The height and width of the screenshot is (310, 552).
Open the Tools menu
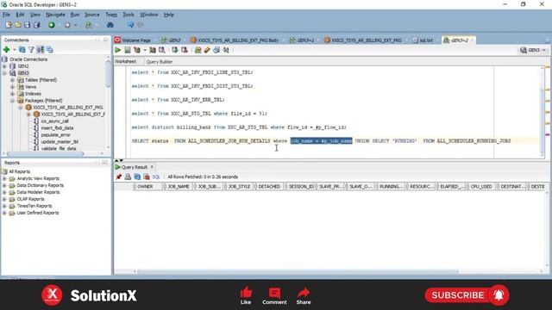coord(129,15)
